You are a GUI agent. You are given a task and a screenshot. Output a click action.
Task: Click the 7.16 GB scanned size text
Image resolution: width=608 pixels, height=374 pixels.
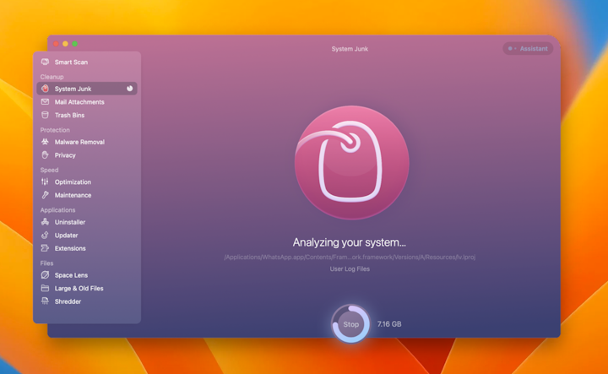coord(389,324)
